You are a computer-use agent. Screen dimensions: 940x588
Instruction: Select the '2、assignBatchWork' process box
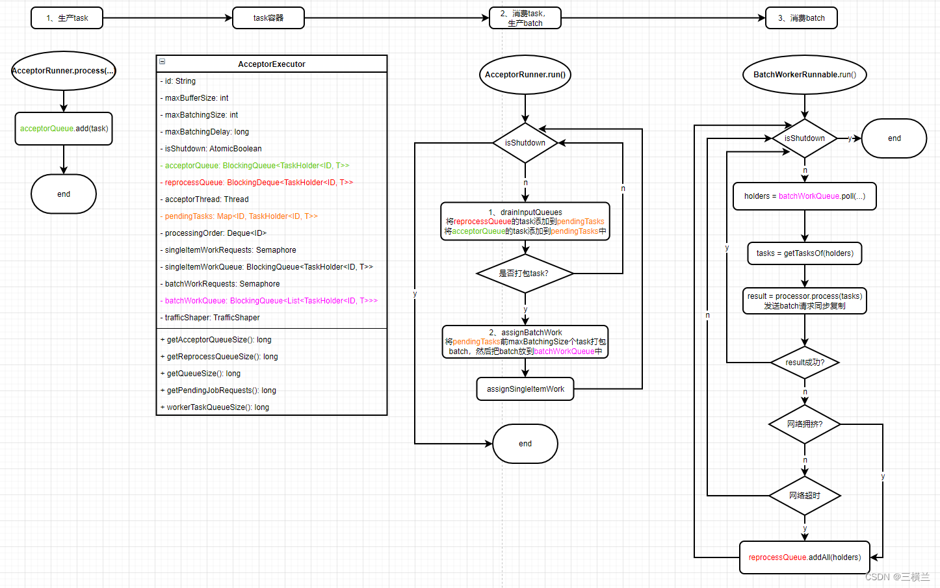[x=525, y=342]
